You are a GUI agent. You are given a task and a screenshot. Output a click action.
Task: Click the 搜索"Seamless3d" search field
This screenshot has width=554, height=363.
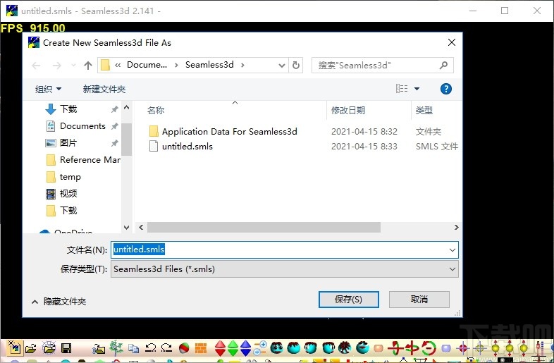point(376,65)
